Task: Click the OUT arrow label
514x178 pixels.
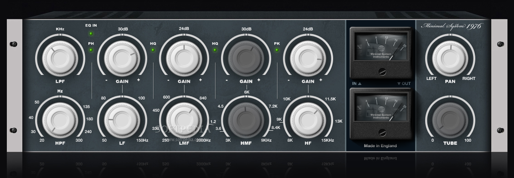Action: coord(404,83)
